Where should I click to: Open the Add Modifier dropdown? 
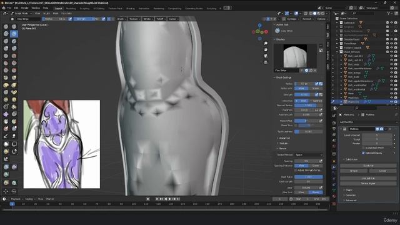pos(367,122)
